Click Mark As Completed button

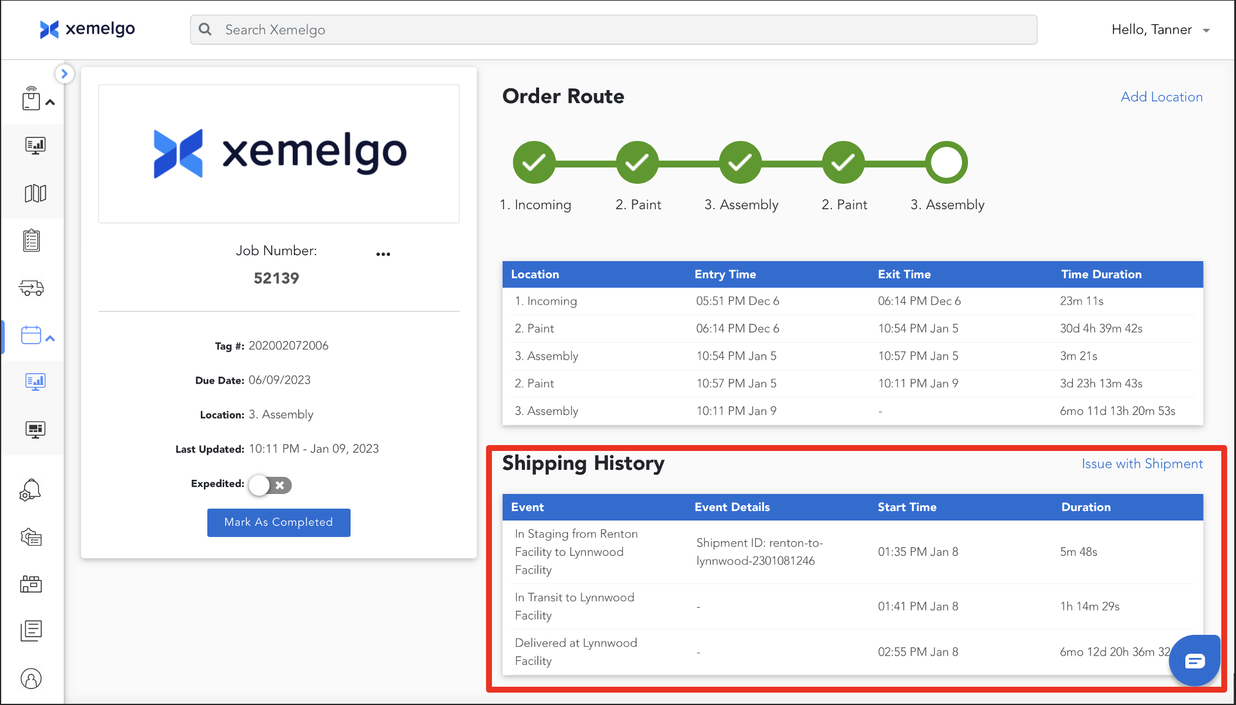(x=279, y=522)
